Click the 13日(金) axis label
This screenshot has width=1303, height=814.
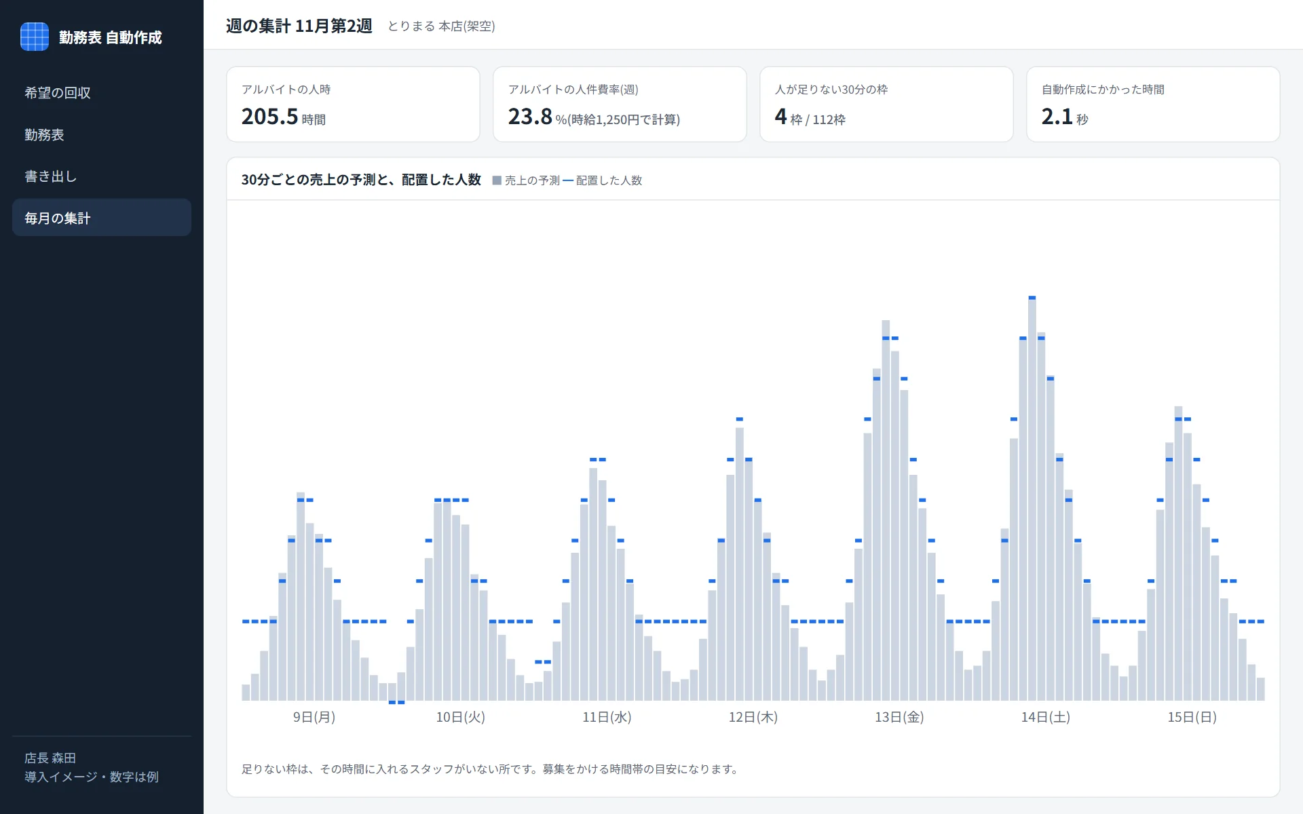point(899,717)
